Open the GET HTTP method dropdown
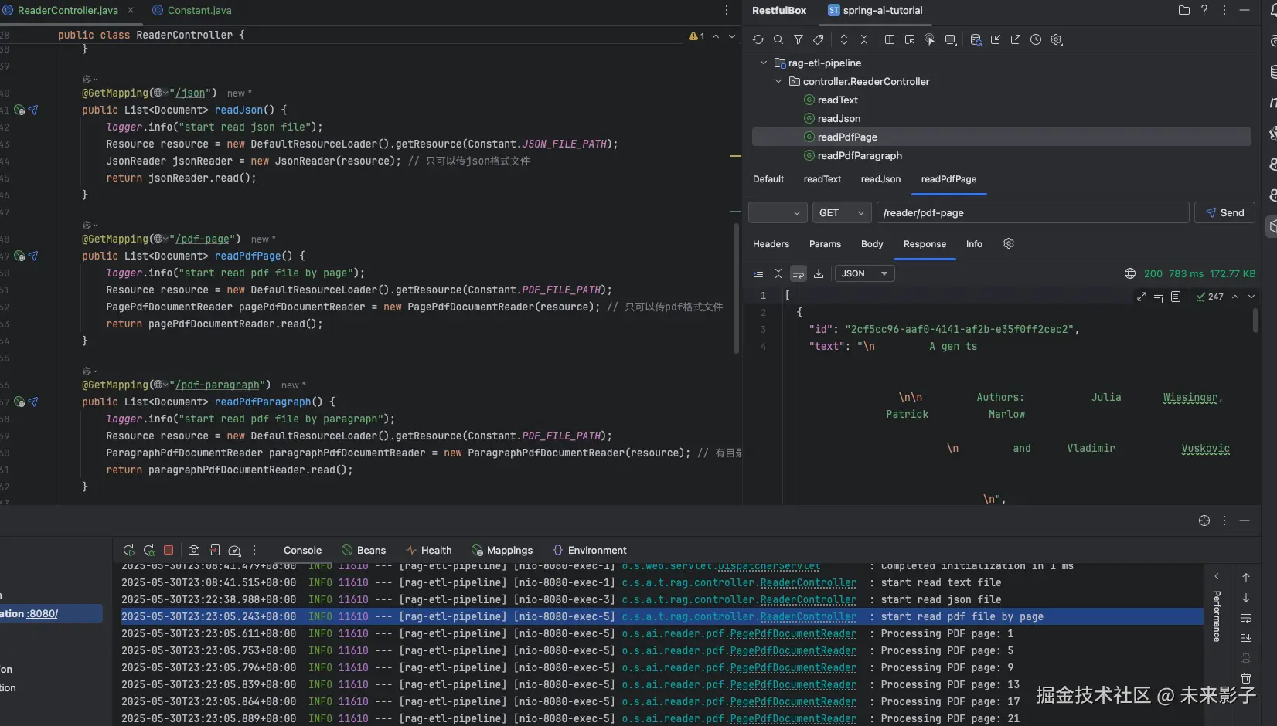The height and width of the screenshot is (726, 1277). (841, 212)
